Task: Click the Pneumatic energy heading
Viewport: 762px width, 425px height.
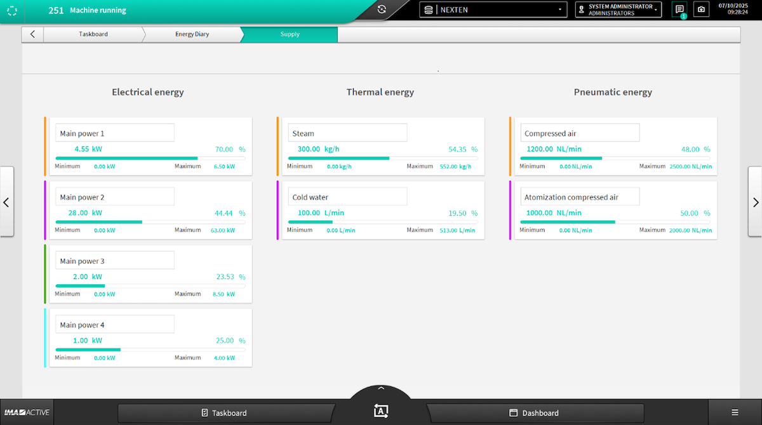Action: click(613, 92)
